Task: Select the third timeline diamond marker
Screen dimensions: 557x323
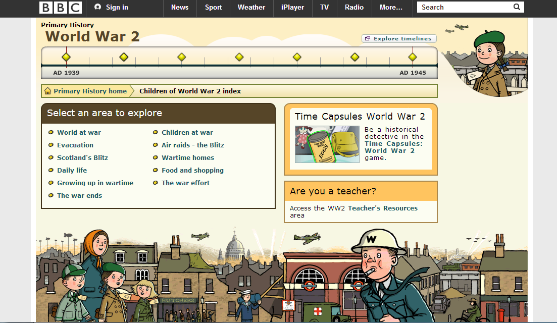Action: point(181,57)
